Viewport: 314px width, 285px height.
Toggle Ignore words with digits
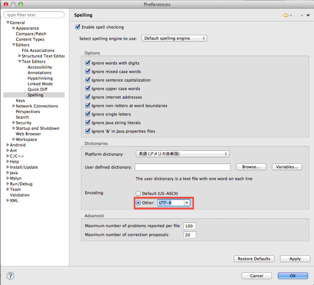(88, 63)
